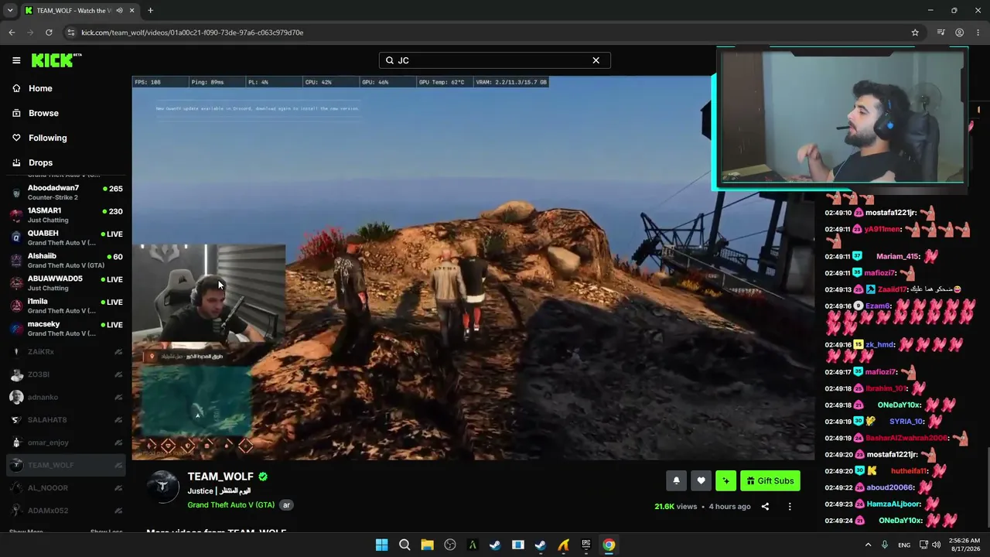Bookmark this page with the star
The image size is (990, 557).
915,32
